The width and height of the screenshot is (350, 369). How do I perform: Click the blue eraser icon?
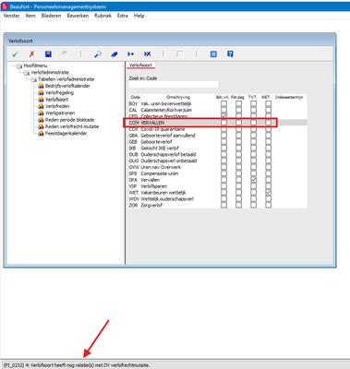pos(115,54)
